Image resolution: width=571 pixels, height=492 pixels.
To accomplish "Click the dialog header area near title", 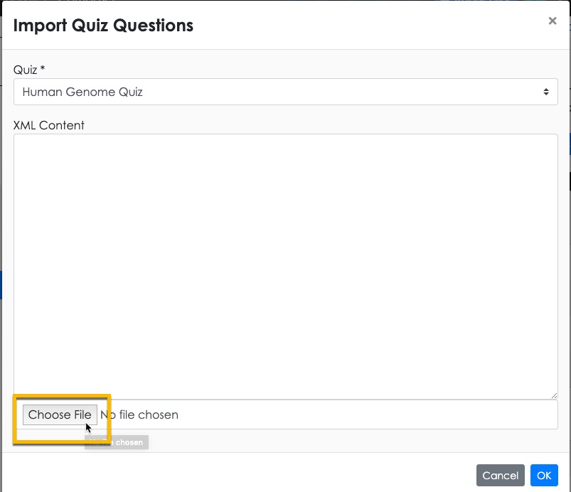I will pyautogui.click(x=364, y=26).
